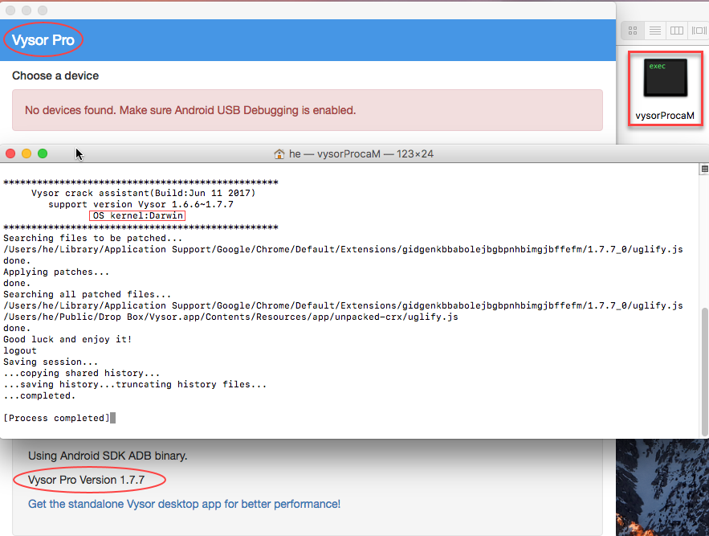Click the 'No devices found' alert message
Viewport: 709px width, 536px height.
click(x=308, y=110)
